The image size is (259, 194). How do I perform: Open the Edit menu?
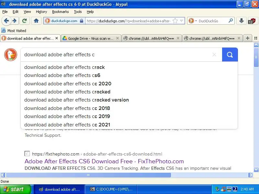(x=16, y=12)
